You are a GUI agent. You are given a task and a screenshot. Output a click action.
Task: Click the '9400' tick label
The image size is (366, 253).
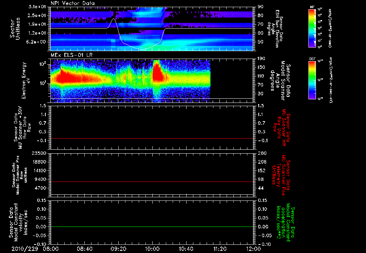[41, 179]
